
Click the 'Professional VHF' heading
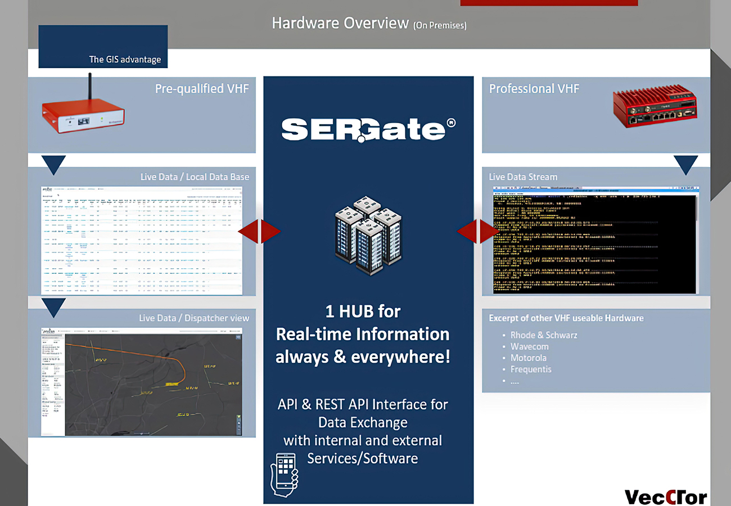534,88
